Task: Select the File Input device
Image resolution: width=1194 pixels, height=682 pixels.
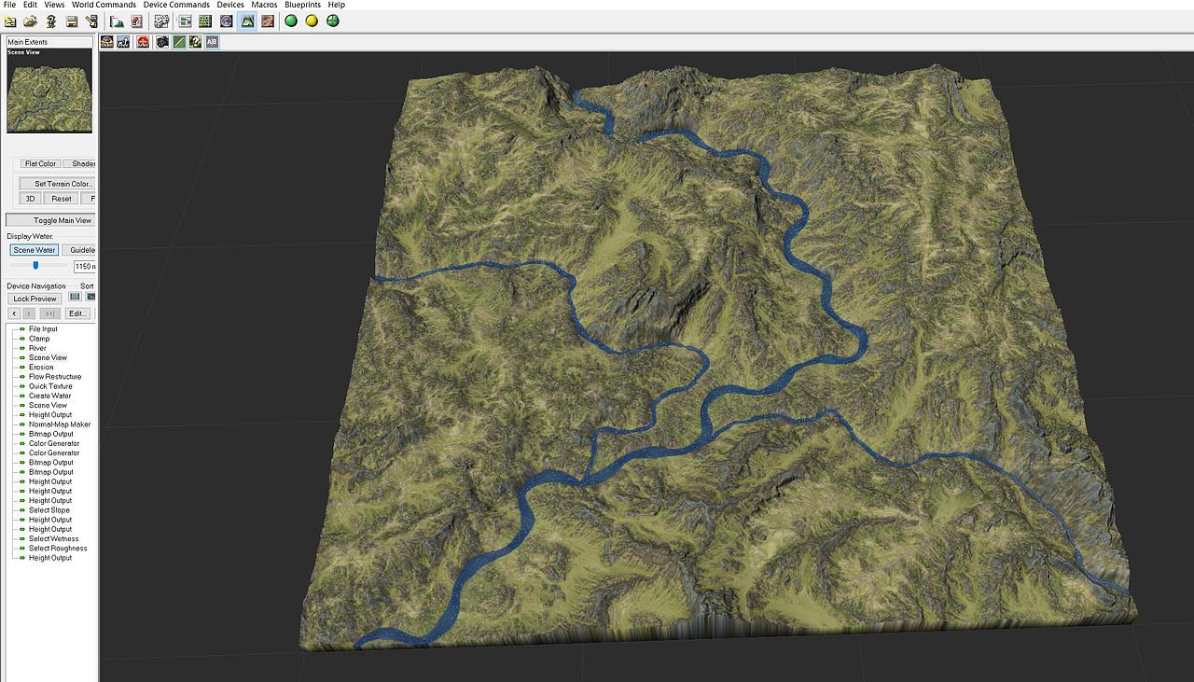Action: (x=43, y=329)
